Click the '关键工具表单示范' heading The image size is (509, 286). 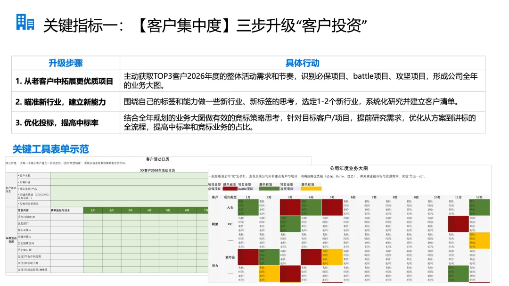coord(50,149)
